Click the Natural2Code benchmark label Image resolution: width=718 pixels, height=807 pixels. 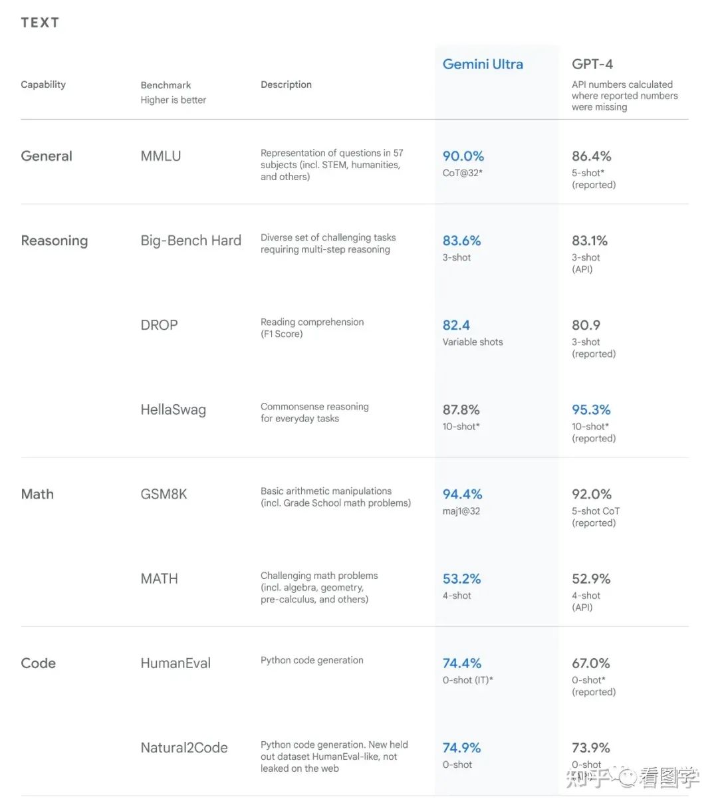[x=184, y=748]
